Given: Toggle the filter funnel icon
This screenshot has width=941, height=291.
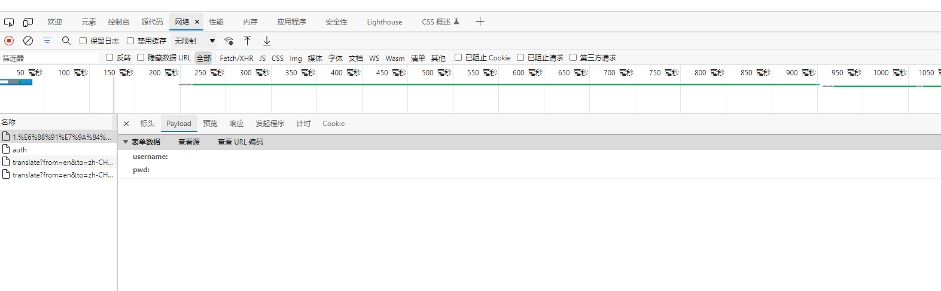Looking at the screenshot, I should tap(47, 41).
